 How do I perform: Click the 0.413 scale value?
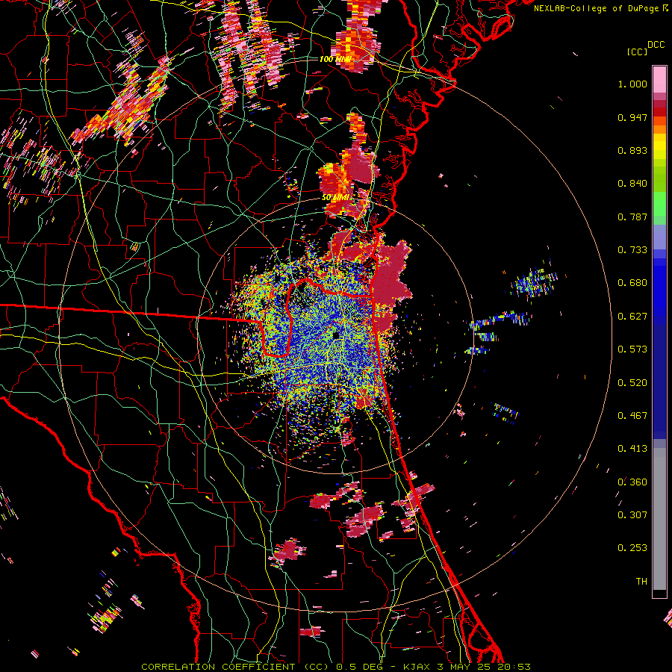(x=632, y=449)
